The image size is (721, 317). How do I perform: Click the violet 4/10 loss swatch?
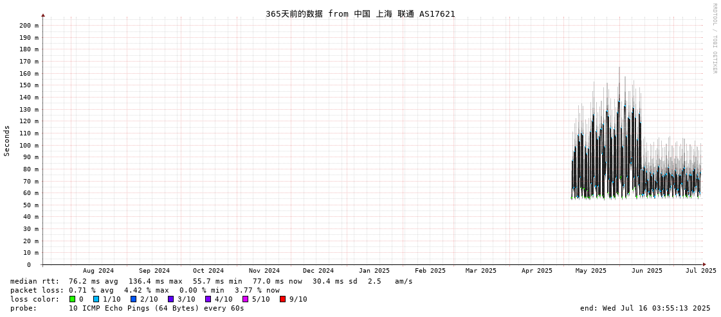click(x=208, y=299)
